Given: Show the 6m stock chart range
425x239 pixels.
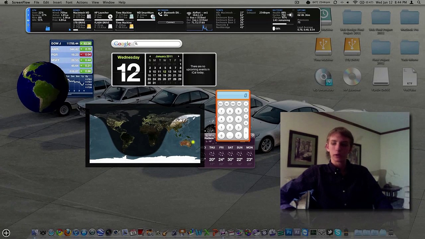Looking at the screenshot, I should [x=78, y=76].
